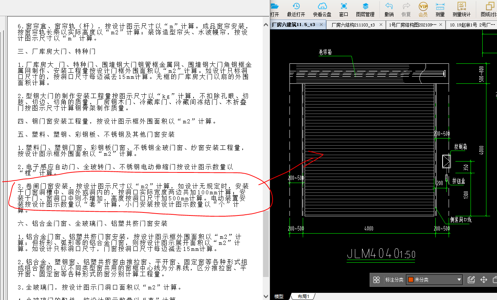This screenshot has height=300, width=497.
Task: Click the 撤销 undo arrow
Action: pos(389,6)
